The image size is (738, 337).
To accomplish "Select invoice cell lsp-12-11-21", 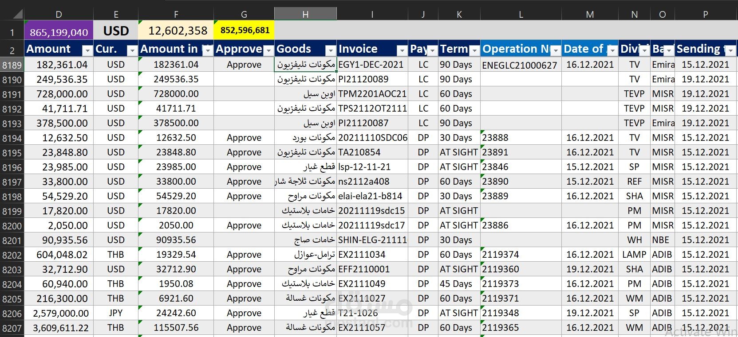I will [372, 167].
